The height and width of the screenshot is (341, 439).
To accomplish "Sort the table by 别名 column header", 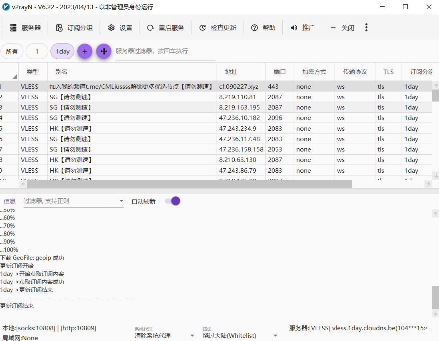I will [132, 72].
